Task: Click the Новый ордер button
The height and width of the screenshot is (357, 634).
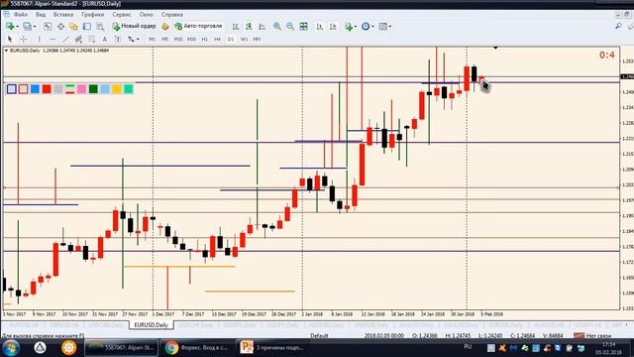Action: point(135,26)
